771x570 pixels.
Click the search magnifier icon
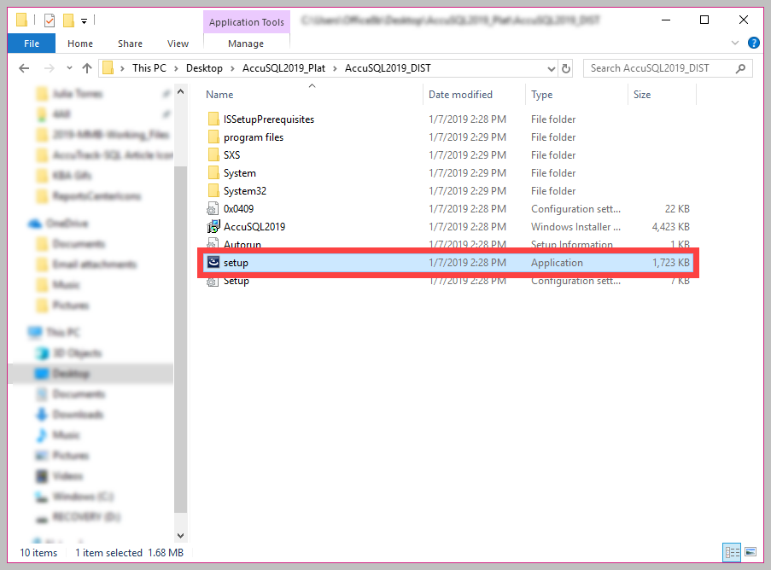coord(740,68)
